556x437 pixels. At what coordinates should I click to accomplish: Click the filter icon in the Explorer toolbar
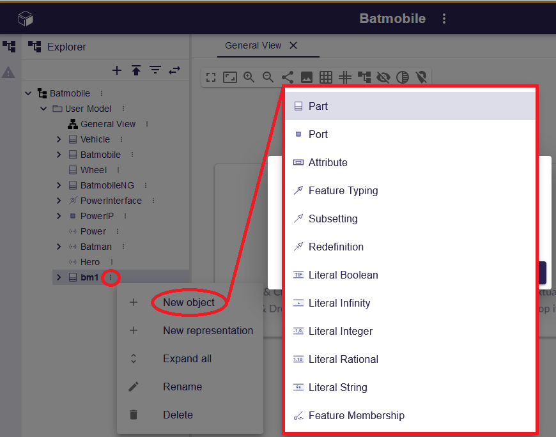coord(155,70)
